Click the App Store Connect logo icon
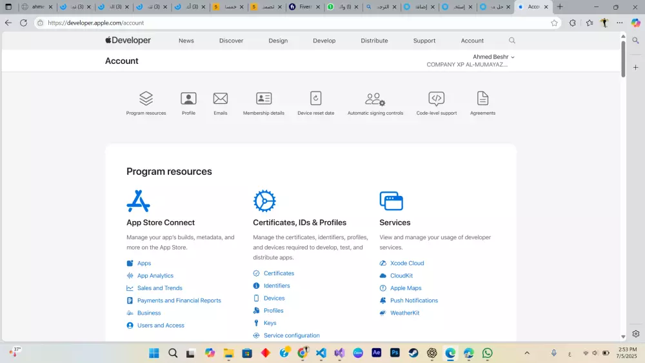 pyautogui.click(x=138, y=201)
